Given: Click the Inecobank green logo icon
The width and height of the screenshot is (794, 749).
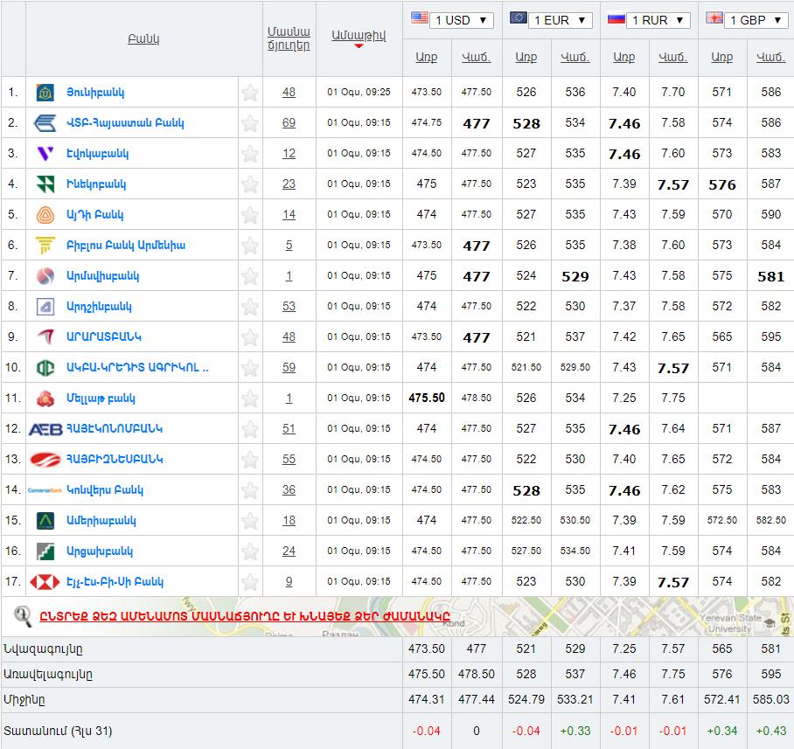Looking at the screenshot, I should pyautogui.click(x=45, y=184).
